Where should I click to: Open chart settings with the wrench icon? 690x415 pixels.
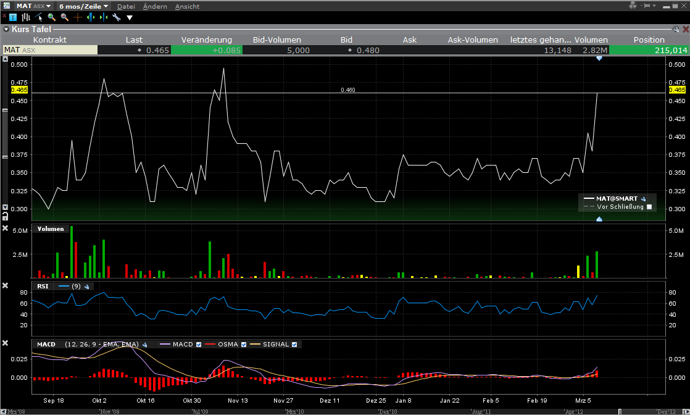point(116,17)
